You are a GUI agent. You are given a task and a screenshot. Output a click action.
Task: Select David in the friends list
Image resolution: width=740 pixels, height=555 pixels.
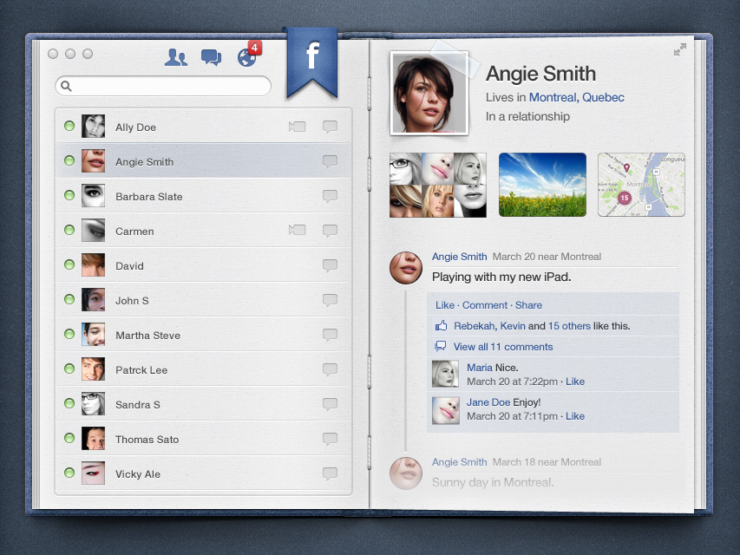click(x=203, y=265)
